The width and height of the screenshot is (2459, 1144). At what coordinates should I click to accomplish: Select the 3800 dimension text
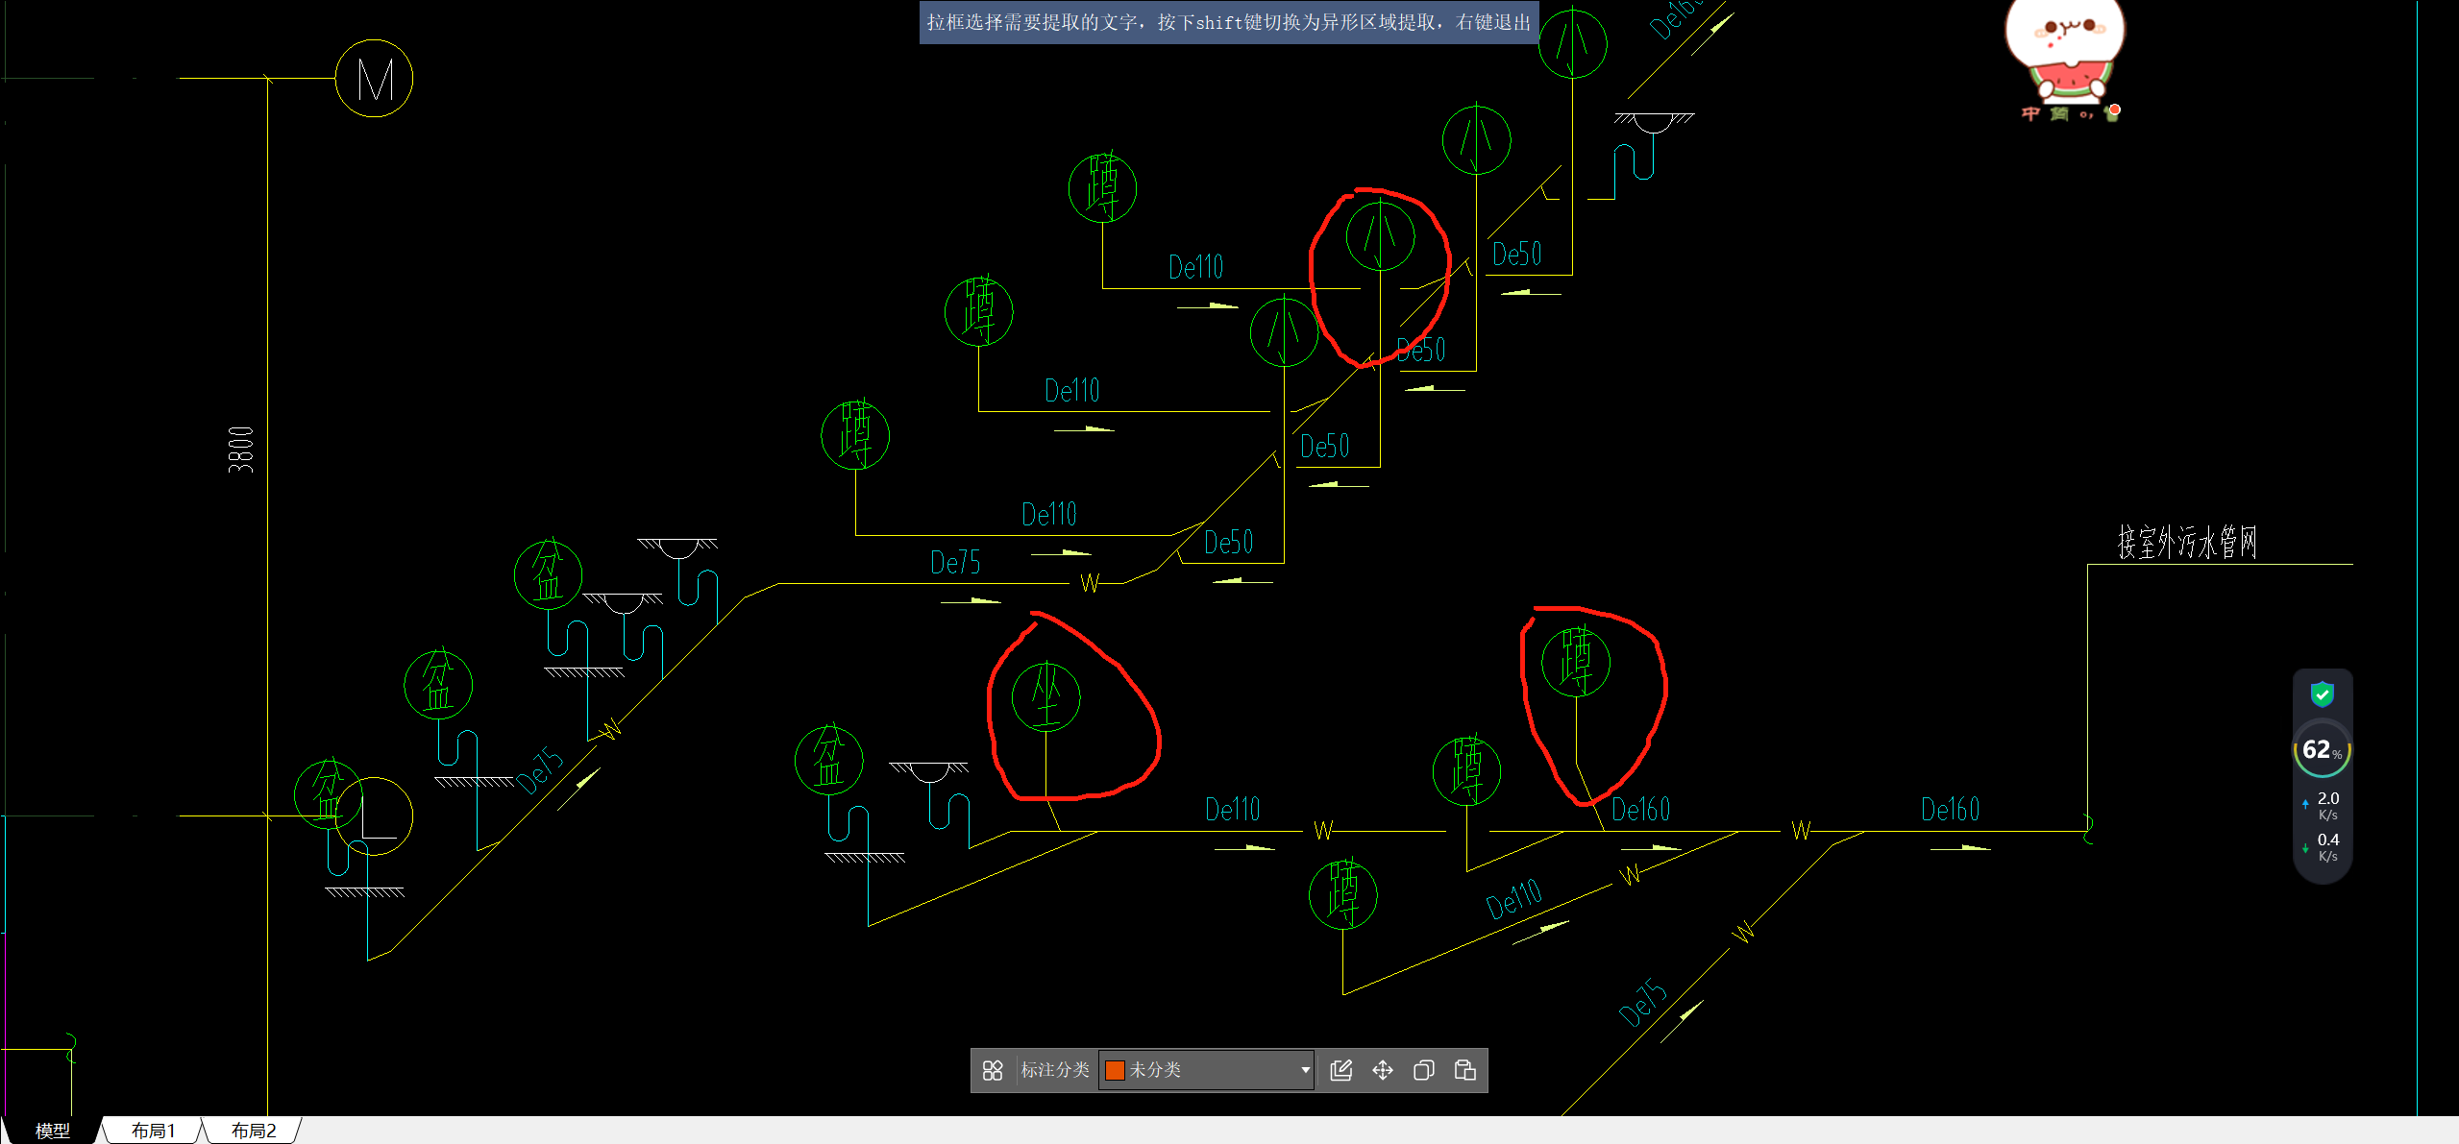(240, 450)
